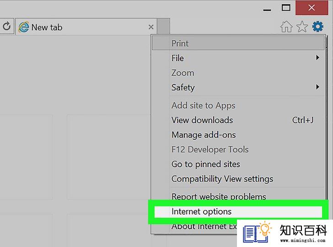Open Compatibility View settings
The width and height of the screenshot is (333, 247).
click(238, 179)
